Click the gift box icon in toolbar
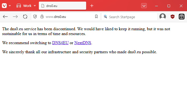This screenshot has height=107, width=187. [182, 17]
